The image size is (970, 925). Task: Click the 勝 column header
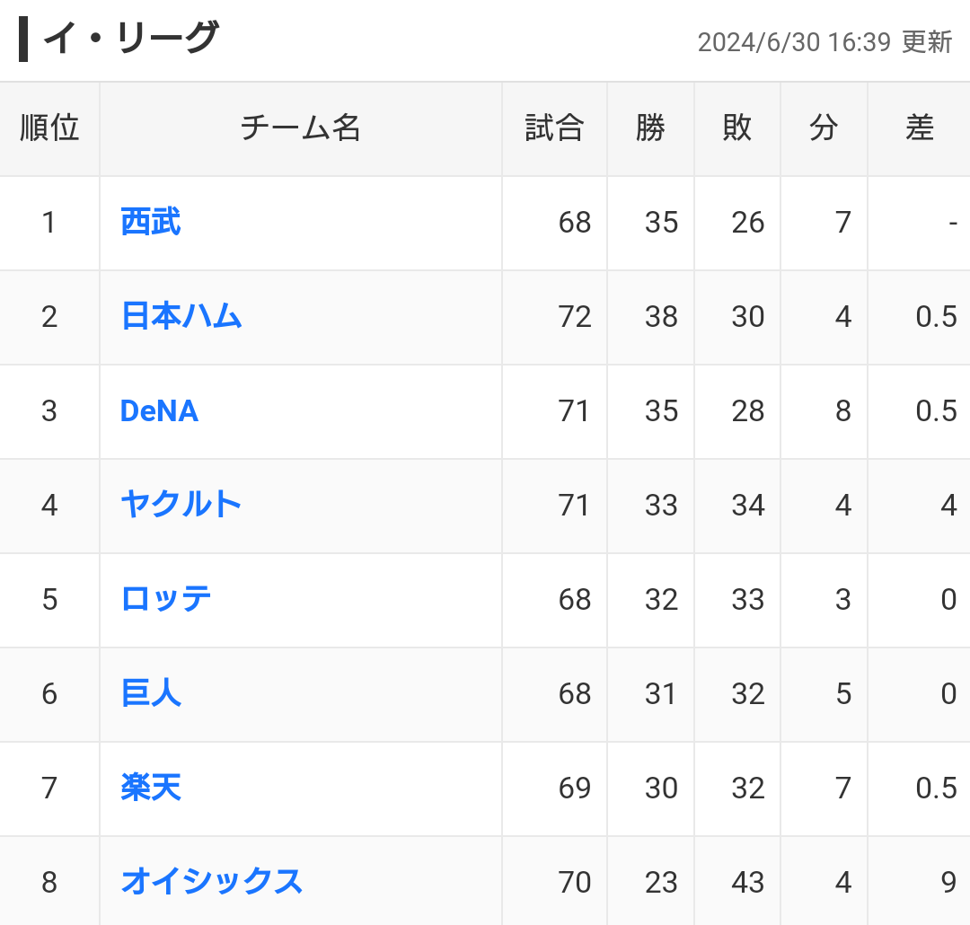650,128
